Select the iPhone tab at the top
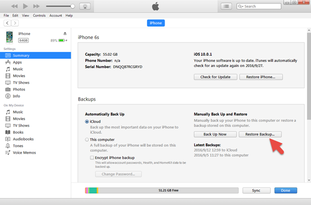The height and width of the screenshot is (205, 311). pos(155,23)
